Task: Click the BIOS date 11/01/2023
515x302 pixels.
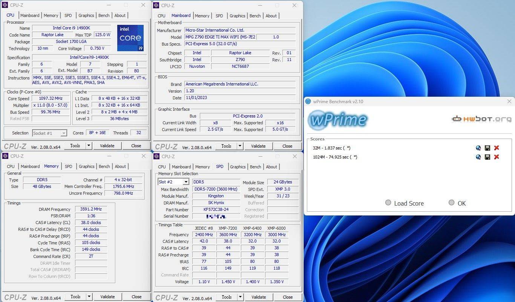Action: (x=241, y=98)
